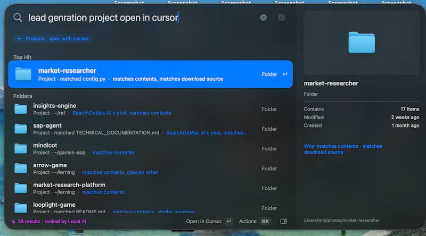The image size is (426, 236).
Task: Click the return arrow icon on the top hit
Action: point(285,74)
